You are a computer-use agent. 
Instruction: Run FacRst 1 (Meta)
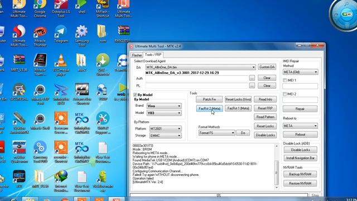point(238,108)
